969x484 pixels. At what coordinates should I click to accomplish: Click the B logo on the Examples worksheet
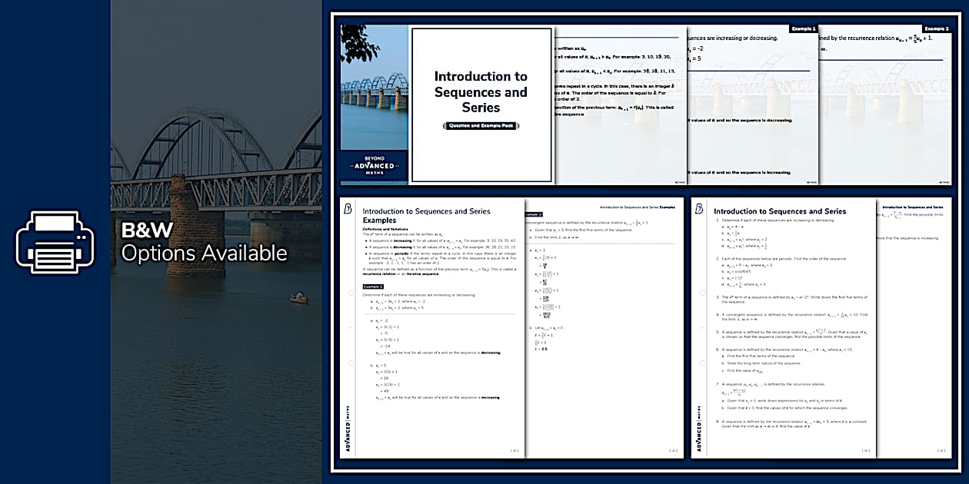point(348,208)
